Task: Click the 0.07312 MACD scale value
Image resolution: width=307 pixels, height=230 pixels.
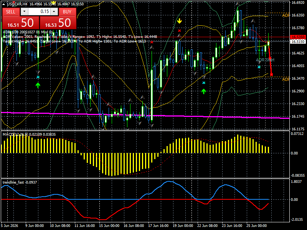Action: tap(297, 133)
